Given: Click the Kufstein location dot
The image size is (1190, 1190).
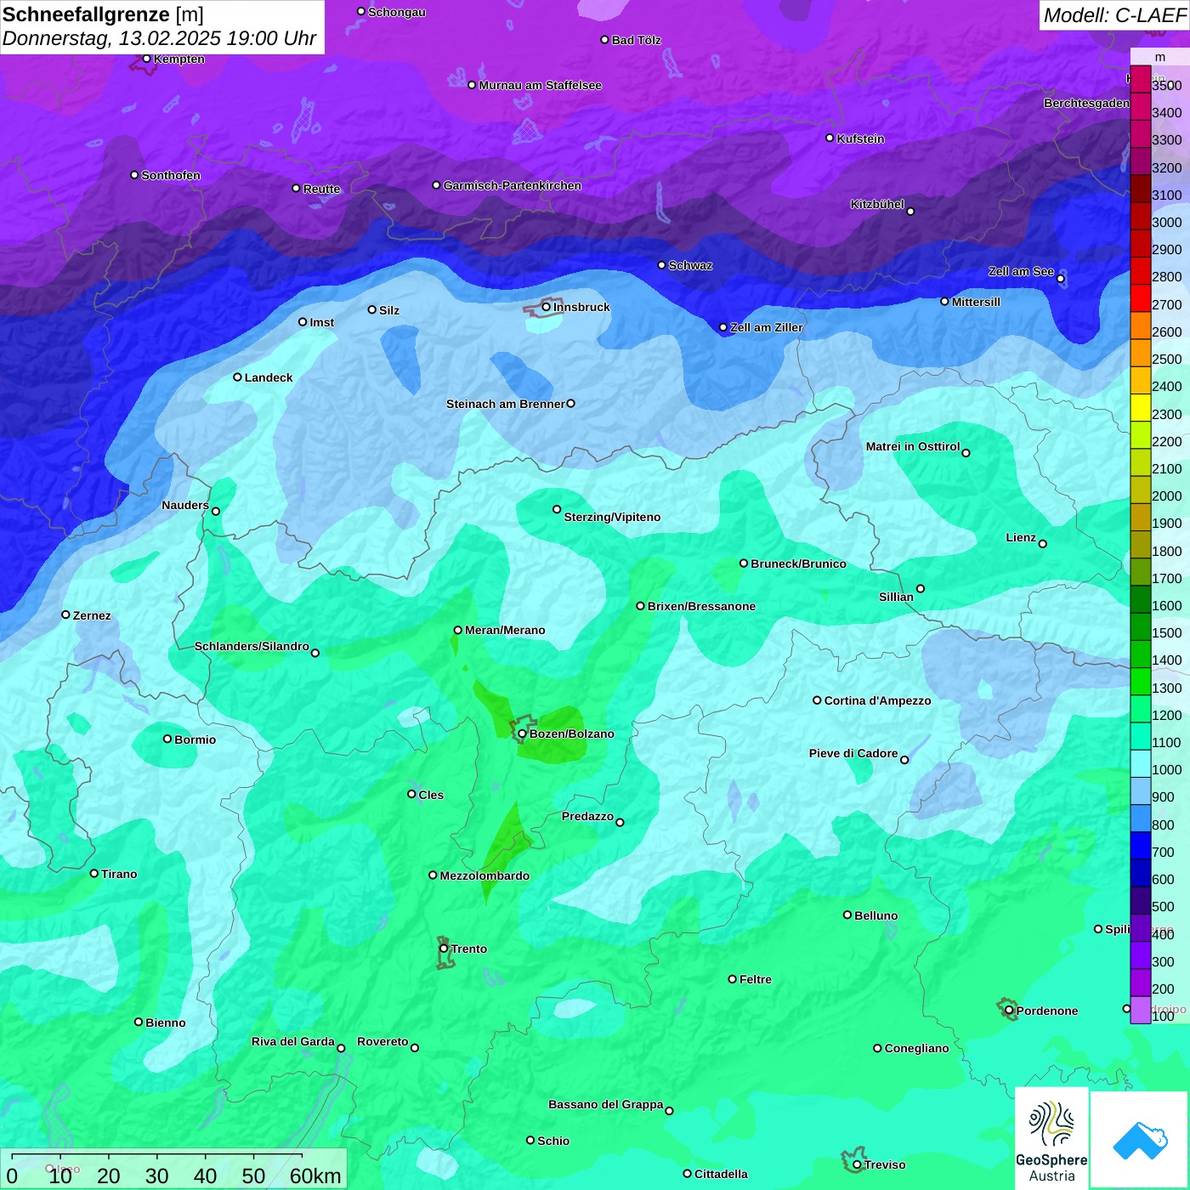Looking at the screenshot, I should 830,138.
